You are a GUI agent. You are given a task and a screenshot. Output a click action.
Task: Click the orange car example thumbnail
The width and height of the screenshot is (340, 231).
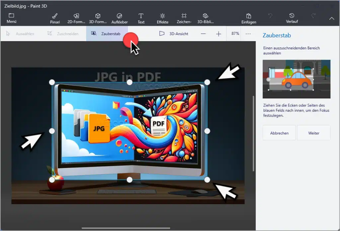(297, 79)
